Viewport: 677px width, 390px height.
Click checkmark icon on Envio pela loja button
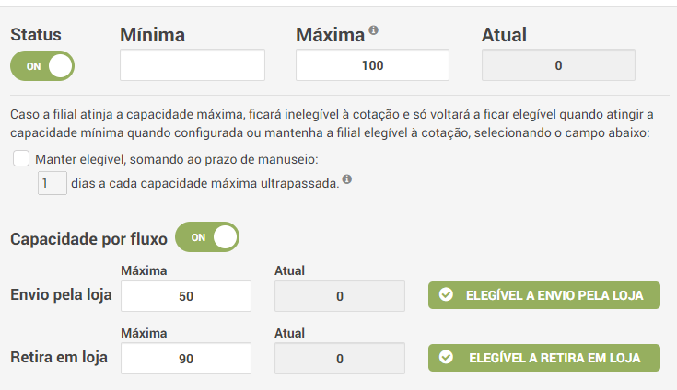coord(446,295)
